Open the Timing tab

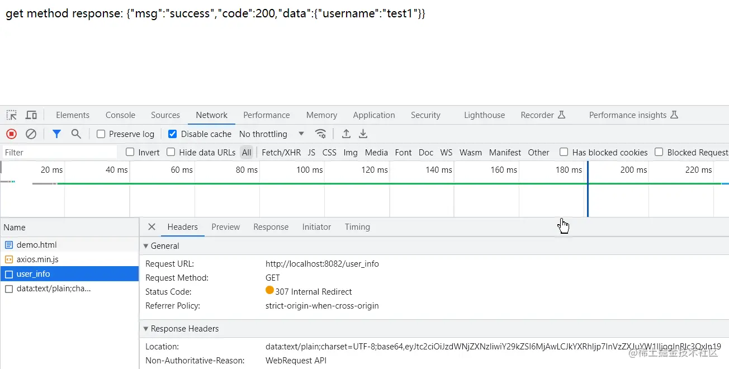(x=357, y=227)
